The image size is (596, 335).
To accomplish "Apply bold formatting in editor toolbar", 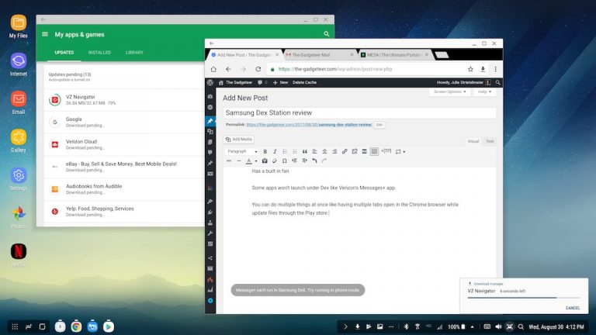I will tap(265, 151).
